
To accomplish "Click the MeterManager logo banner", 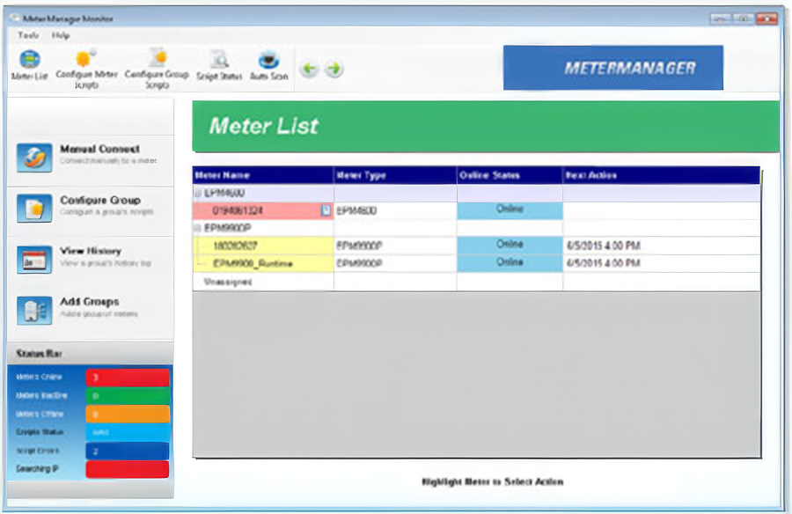I will (x=613, y=68).
